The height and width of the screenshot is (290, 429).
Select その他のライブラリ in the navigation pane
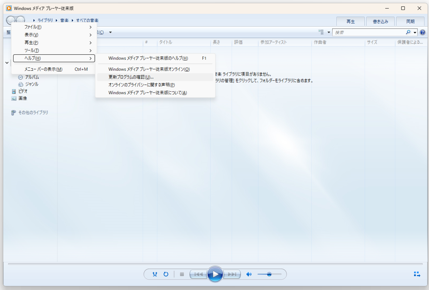(x=33, y=112)
